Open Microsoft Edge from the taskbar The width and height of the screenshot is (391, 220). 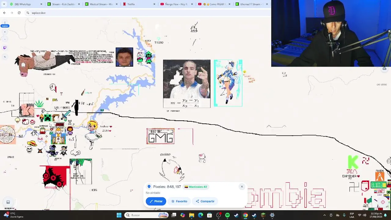(200, 215)
